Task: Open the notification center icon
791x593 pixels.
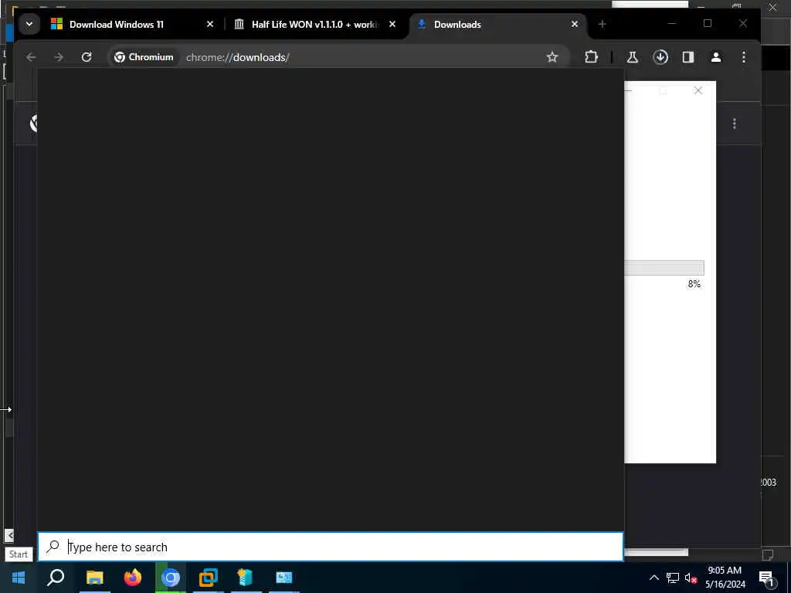Action: point(766,578)
